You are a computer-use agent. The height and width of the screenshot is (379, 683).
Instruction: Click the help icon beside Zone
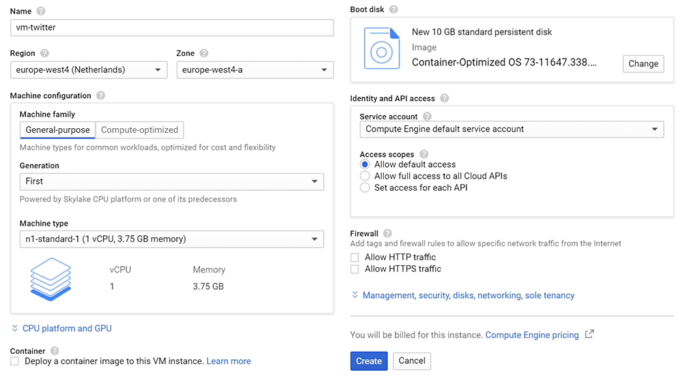[204, 53]
